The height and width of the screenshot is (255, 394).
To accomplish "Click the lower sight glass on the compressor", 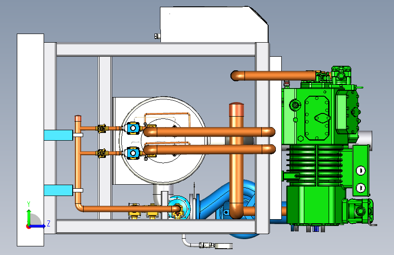I will coord(361,187).
